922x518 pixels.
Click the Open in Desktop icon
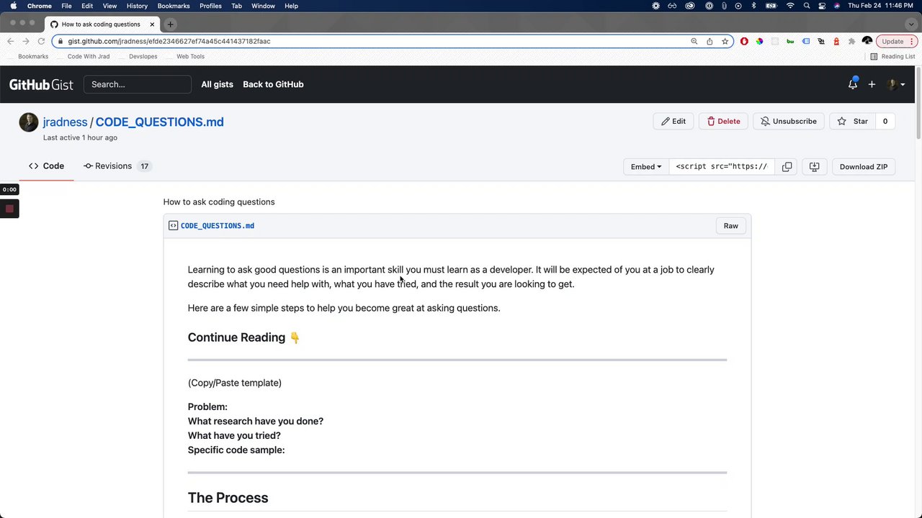815,166
